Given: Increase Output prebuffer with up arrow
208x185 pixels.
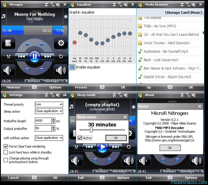Looking at the screenshot, I should [53, 127].
